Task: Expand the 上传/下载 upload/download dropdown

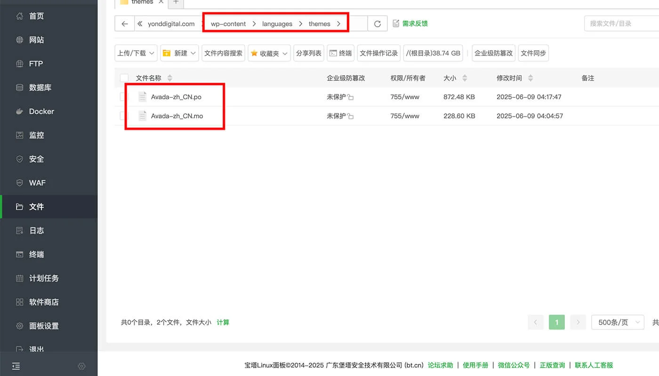Action: pos(136,53)
